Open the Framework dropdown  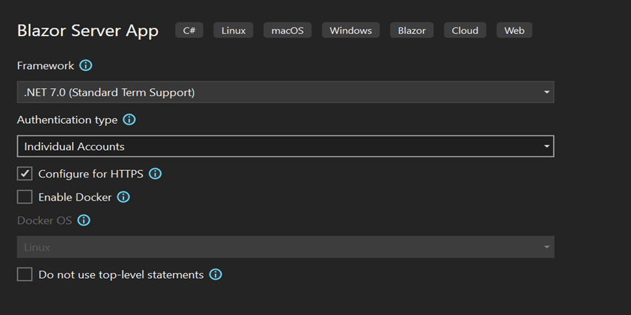point(285,92)
